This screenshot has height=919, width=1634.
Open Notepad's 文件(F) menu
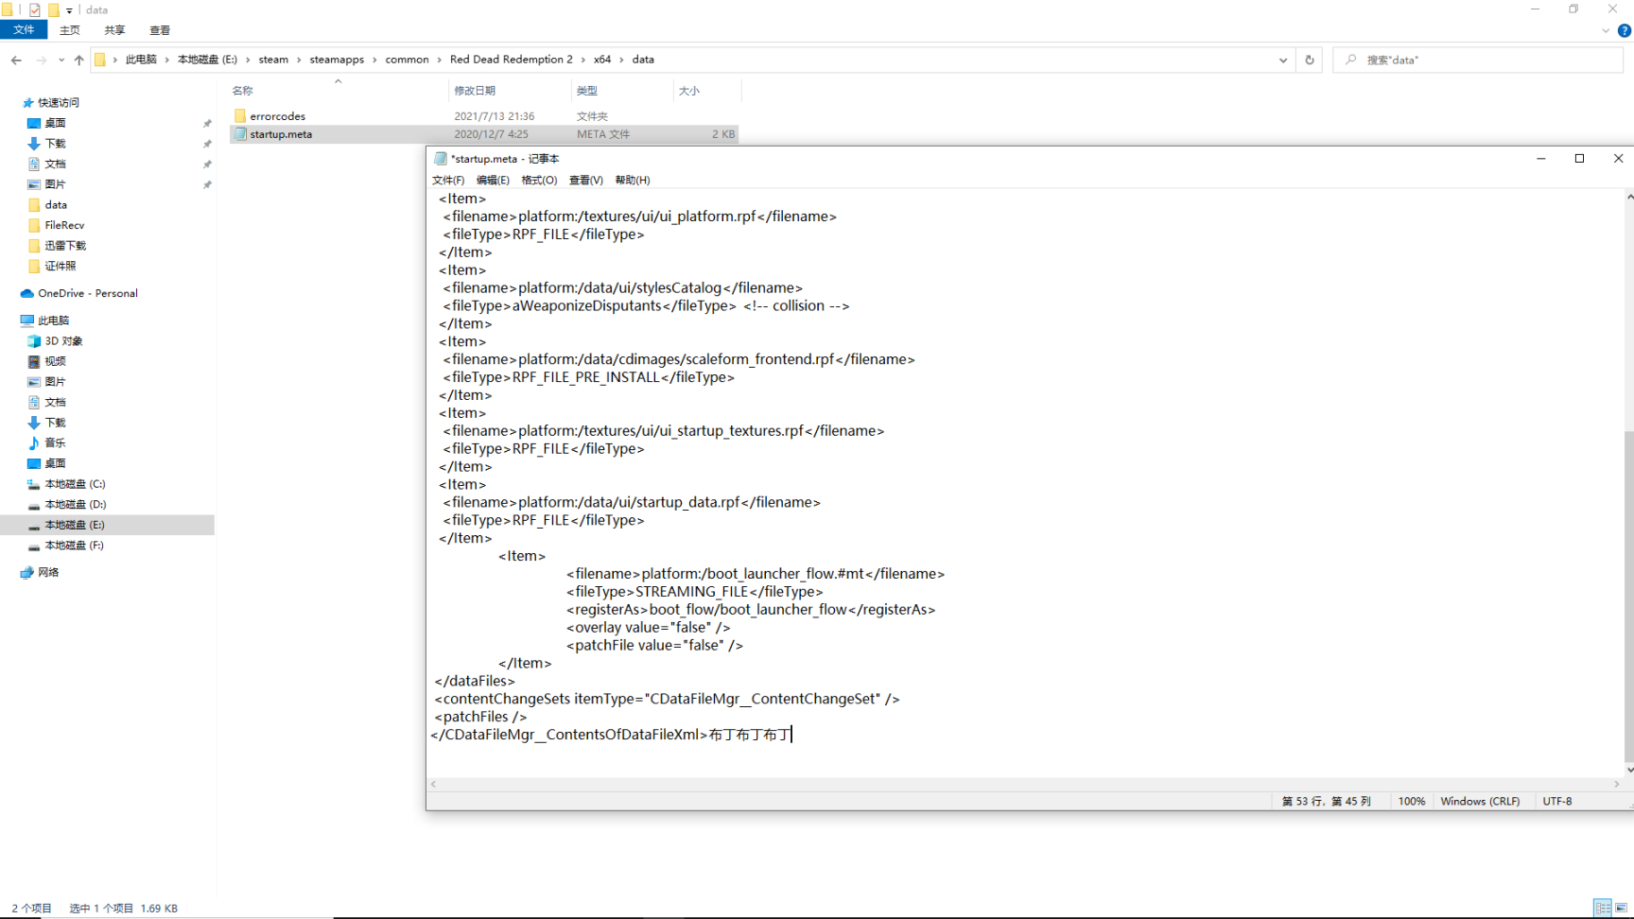click(448, 180)
